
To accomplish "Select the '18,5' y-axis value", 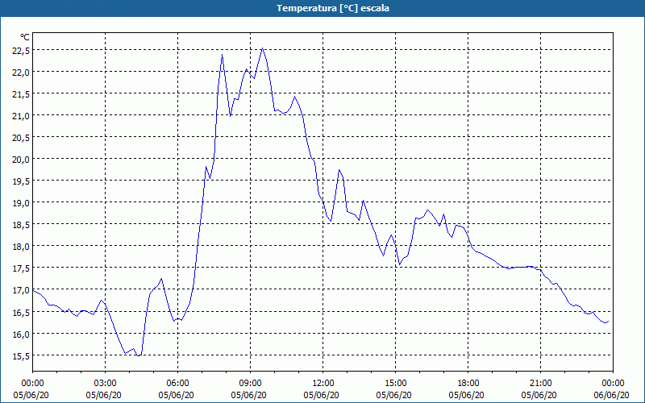I will pos(21,225).
